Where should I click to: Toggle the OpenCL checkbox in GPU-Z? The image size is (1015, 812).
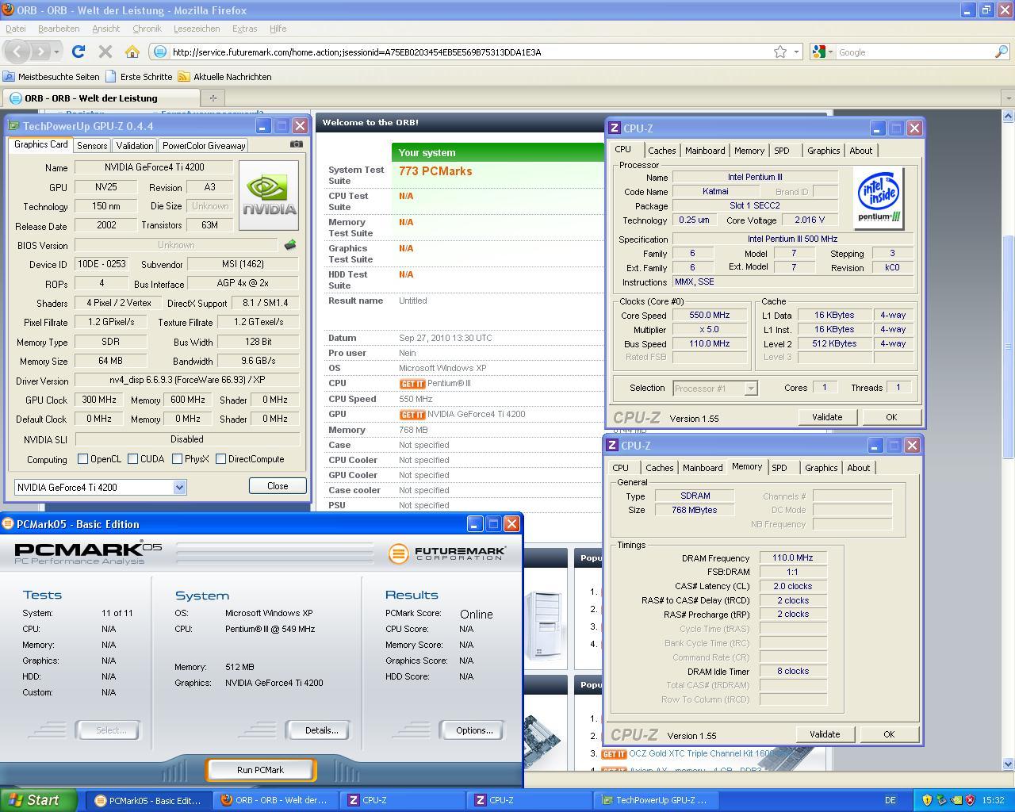(82, 458)
